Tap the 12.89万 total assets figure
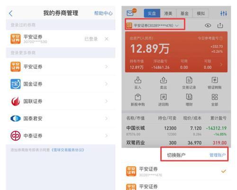This screenshot has width=237, height=190. 150,48
